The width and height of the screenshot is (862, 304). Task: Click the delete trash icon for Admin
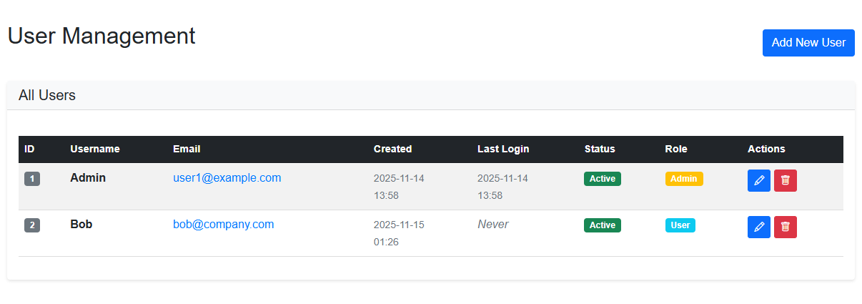click(785, 180)
